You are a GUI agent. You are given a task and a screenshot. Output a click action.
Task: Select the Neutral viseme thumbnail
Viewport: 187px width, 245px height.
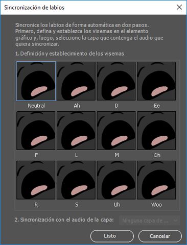(36, 81)
